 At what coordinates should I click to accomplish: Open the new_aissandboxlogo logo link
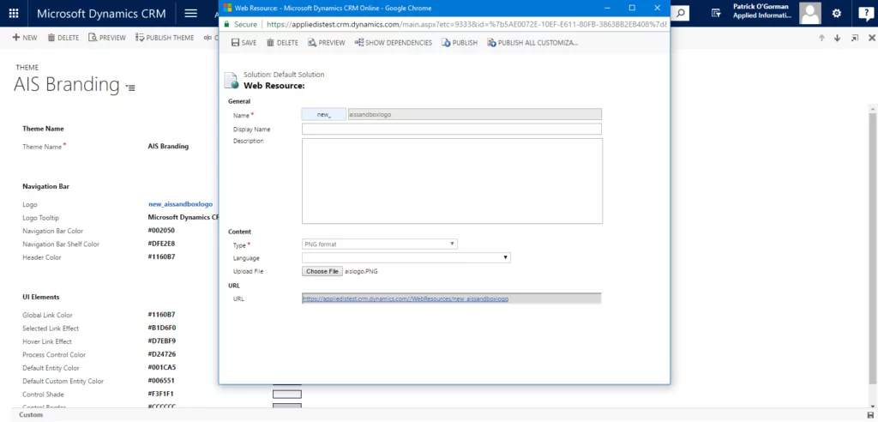[x=180, y=204]
